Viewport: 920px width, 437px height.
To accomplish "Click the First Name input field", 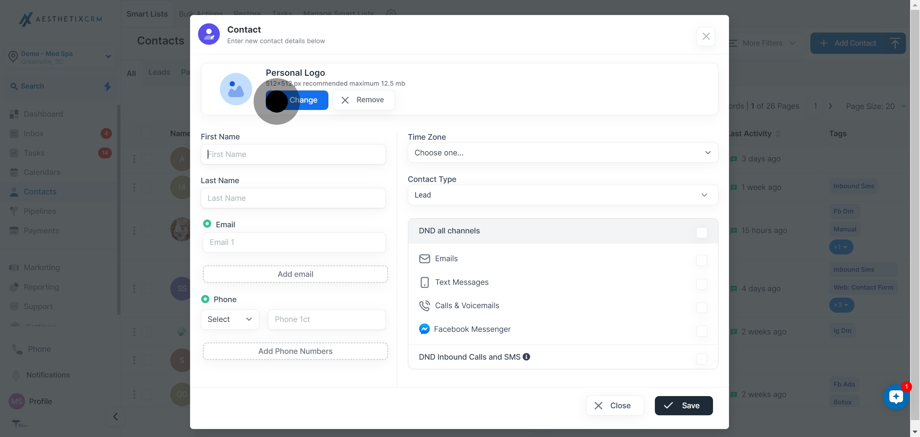I will [293, 154].
